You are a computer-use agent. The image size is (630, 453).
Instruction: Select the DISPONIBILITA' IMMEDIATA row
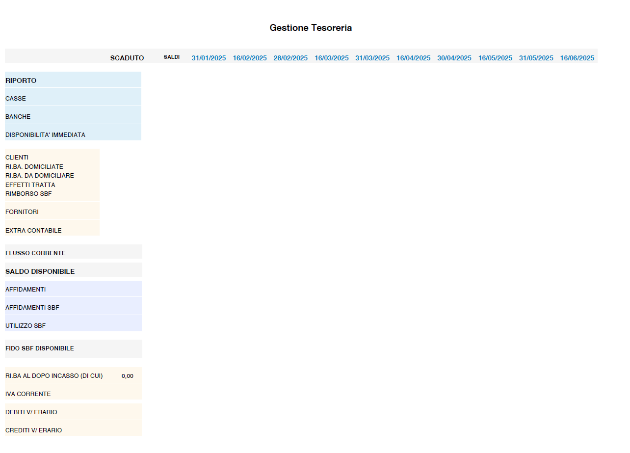click(45, 135)
